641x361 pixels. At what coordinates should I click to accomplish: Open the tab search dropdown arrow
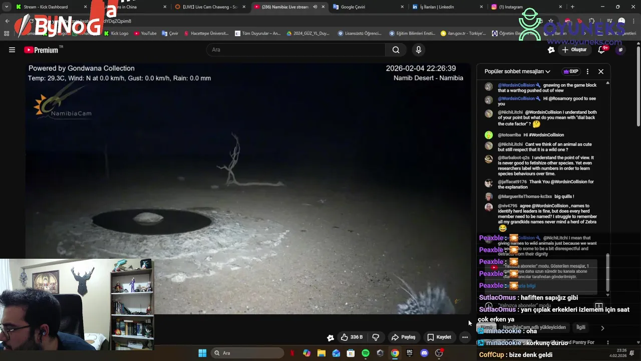[x=7, y=7]
